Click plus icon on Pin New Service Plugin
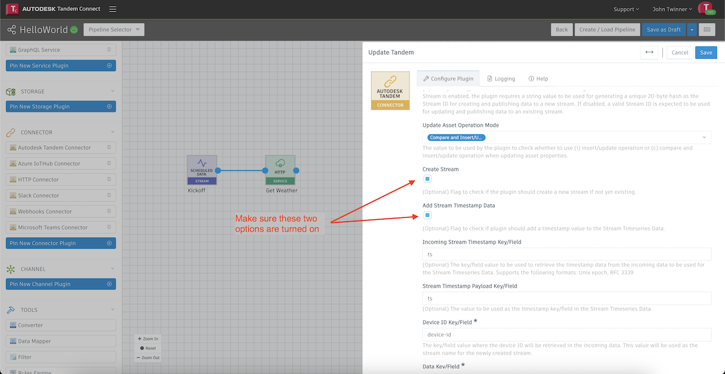The width and height of the screenshot is (725, 374). (109, 66)
